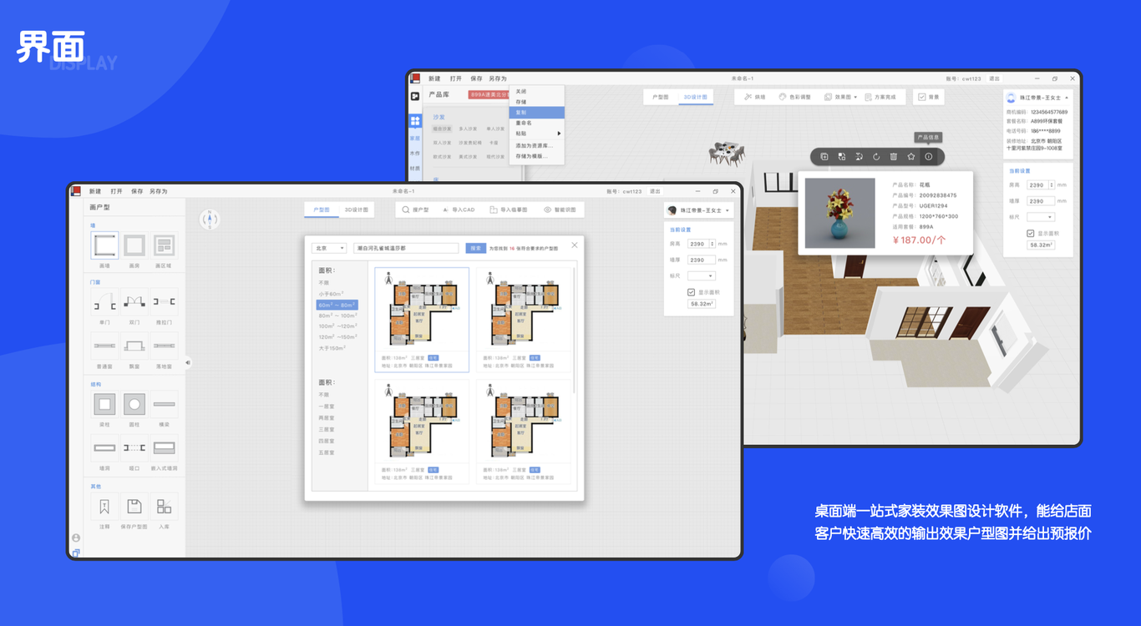This screenshot has width=1141, height=626.
Task: Select the 垭口 pass-through icon
Action: click(x=134, y=448)
